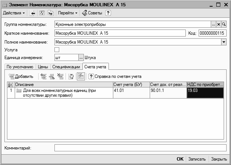Viewport: 231px width, 165px height.
Task: Switch to the Спецификации tab
Action: (x=66, y=67)
